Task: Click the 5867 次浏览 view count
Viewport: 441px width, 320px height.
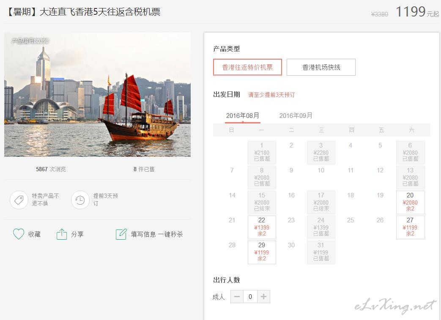Action: [x=51, y=169]
